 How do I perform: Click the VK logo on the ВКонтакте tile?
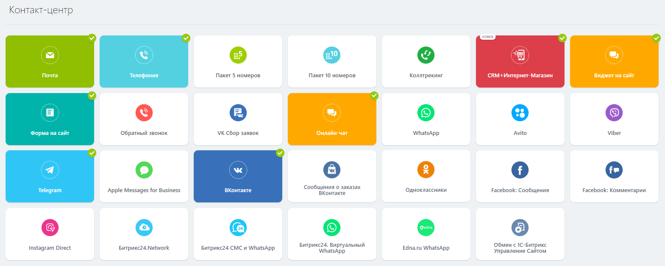click(x=238, y=170)
